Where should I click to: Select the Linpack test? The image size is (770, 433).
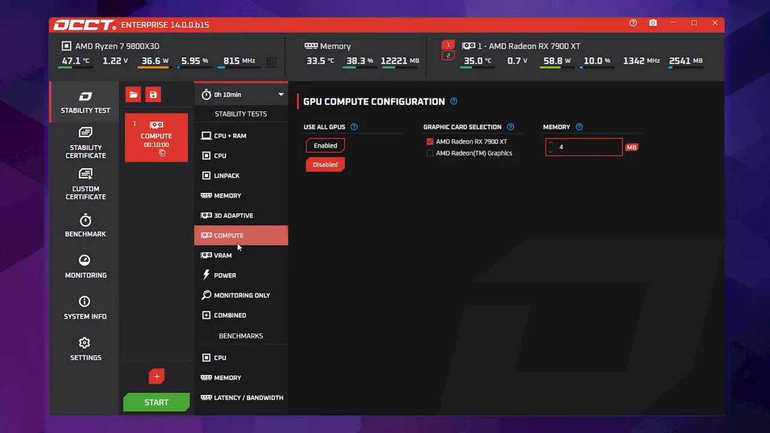241,176
